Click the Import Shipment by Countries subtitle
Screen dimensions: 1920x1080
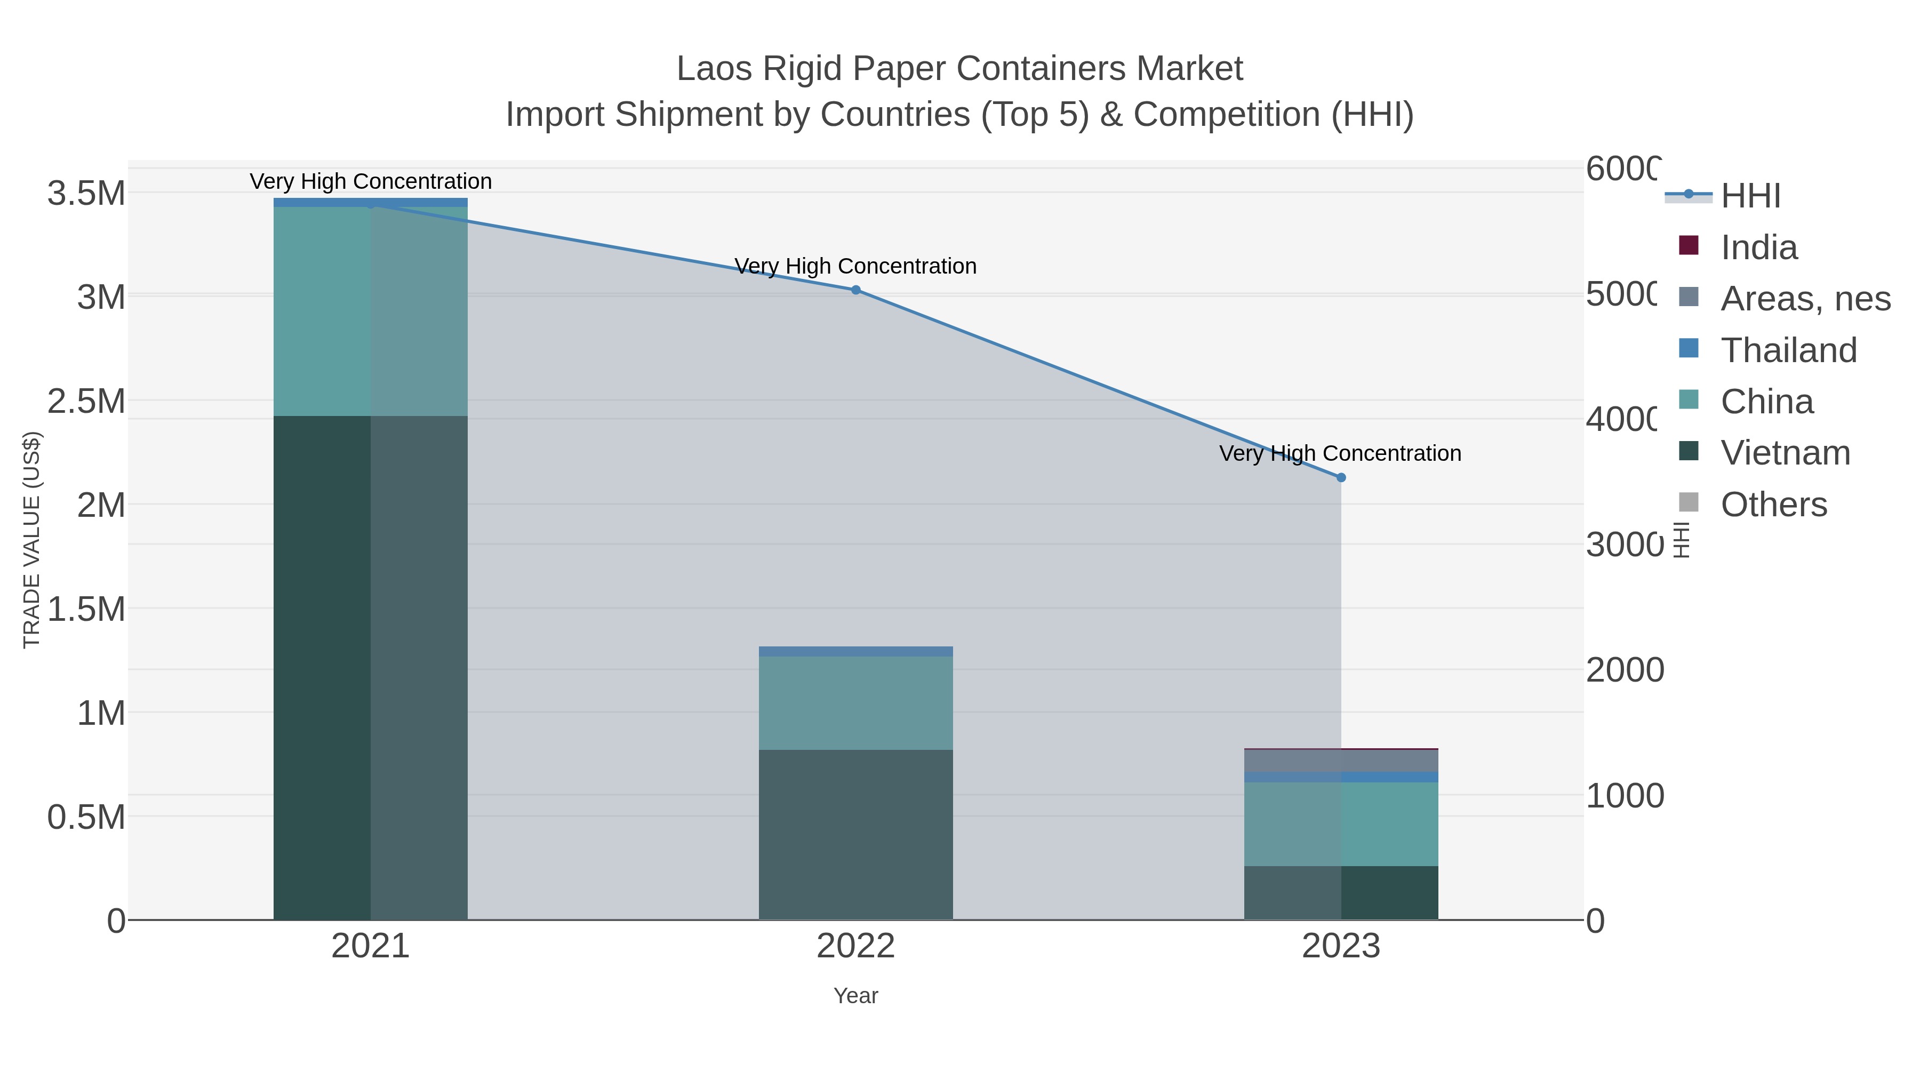click(x=959, y=115)
